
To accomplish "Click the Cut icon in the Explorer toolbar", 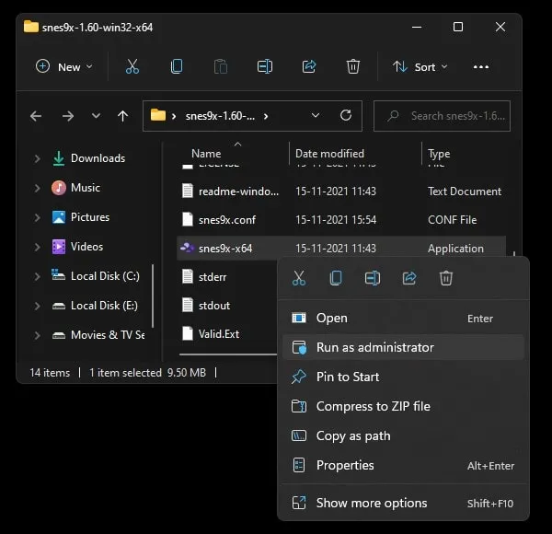I will [x=132, y=66].
